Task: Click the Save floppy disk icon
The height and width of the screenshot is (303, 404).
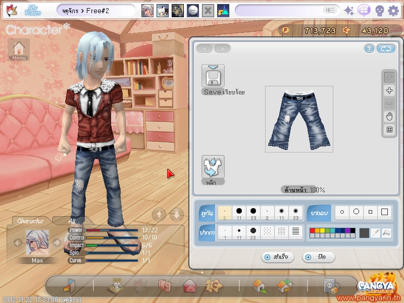Action: click(213, 76)
